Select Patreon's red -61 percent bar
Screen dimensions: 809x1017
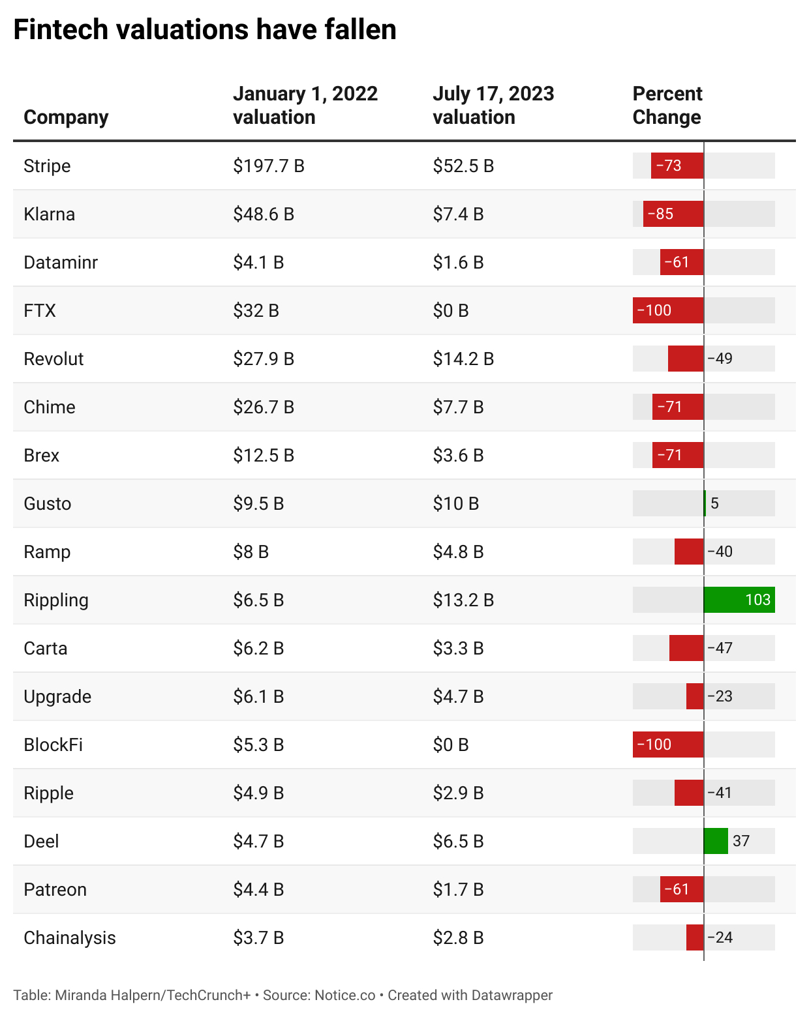tap(682, 889)
